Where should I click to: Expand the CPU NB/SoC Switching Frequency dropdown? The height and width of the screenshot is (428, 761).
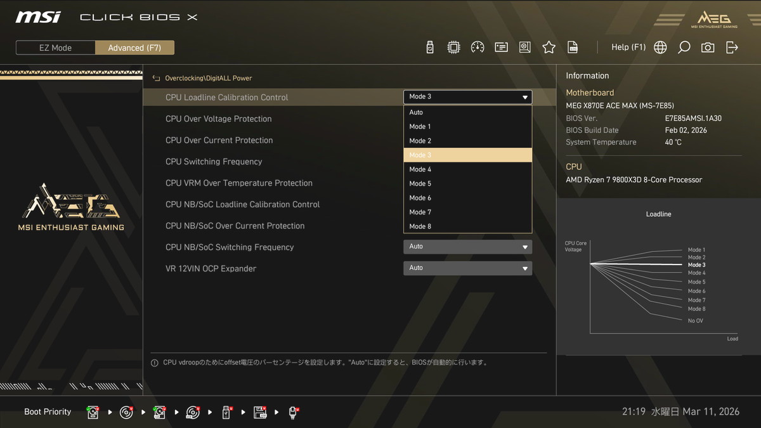click(467, 247)
